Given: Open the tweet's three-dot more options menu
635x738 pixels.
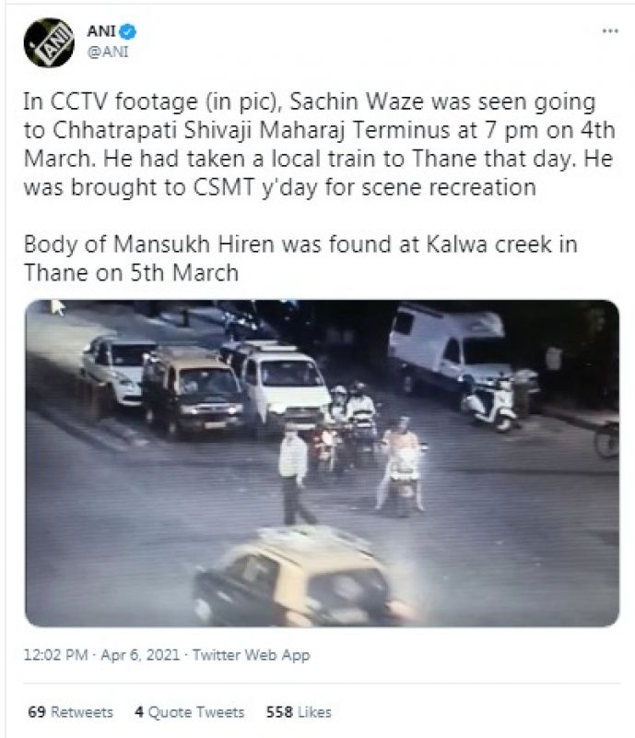Looking at the screenshot, I should (610, 30).
